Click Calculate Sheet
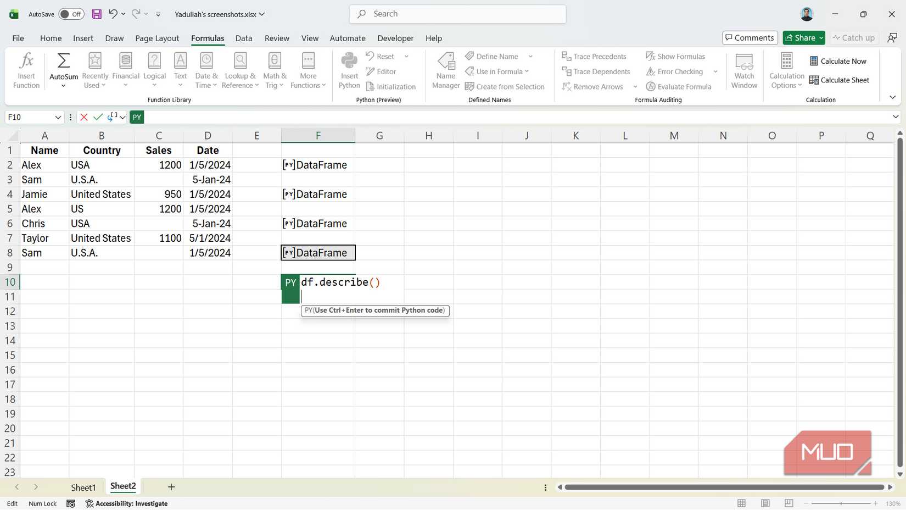The height and width of the screenshot is (510, 906). (x=839, y=80)
